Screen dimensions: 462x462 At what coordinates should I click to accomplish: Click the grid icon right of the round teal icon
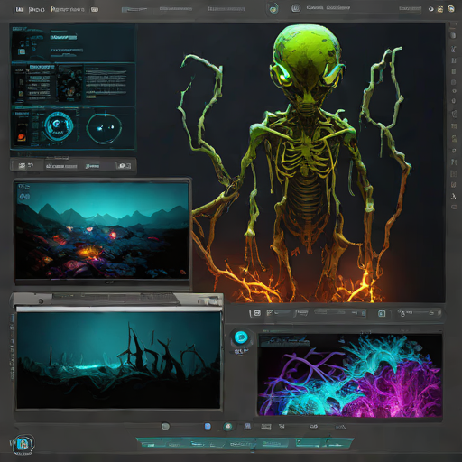[248, 426]
